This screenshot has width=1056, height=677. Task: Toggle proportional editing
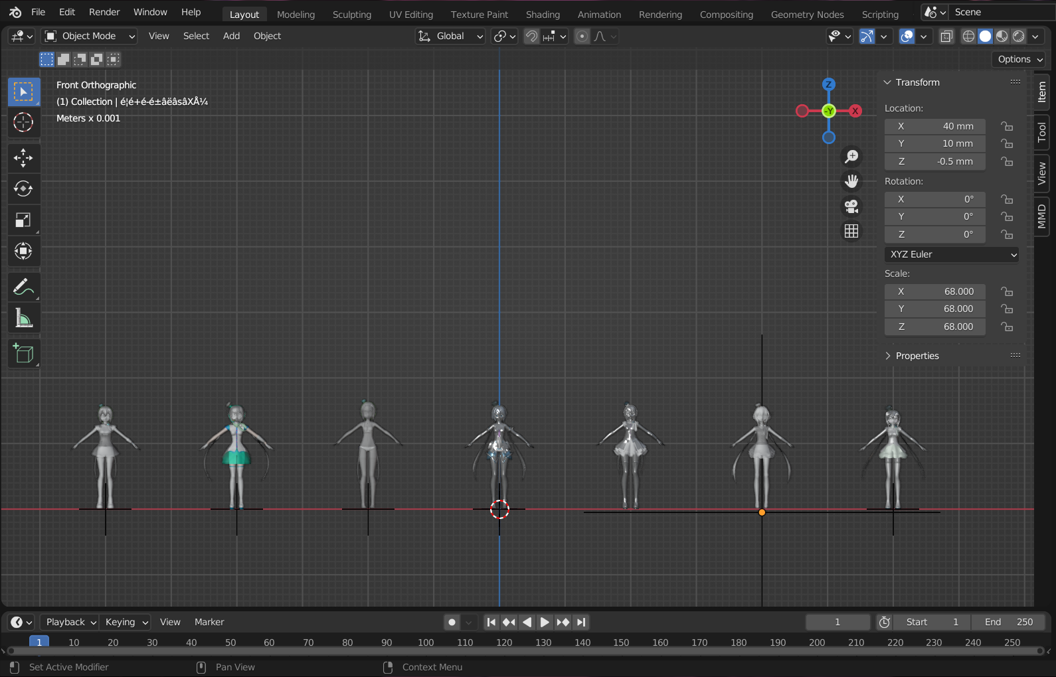[582, 37]
